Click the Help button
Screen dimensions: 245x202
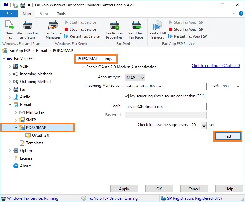[x=229, y=189]
